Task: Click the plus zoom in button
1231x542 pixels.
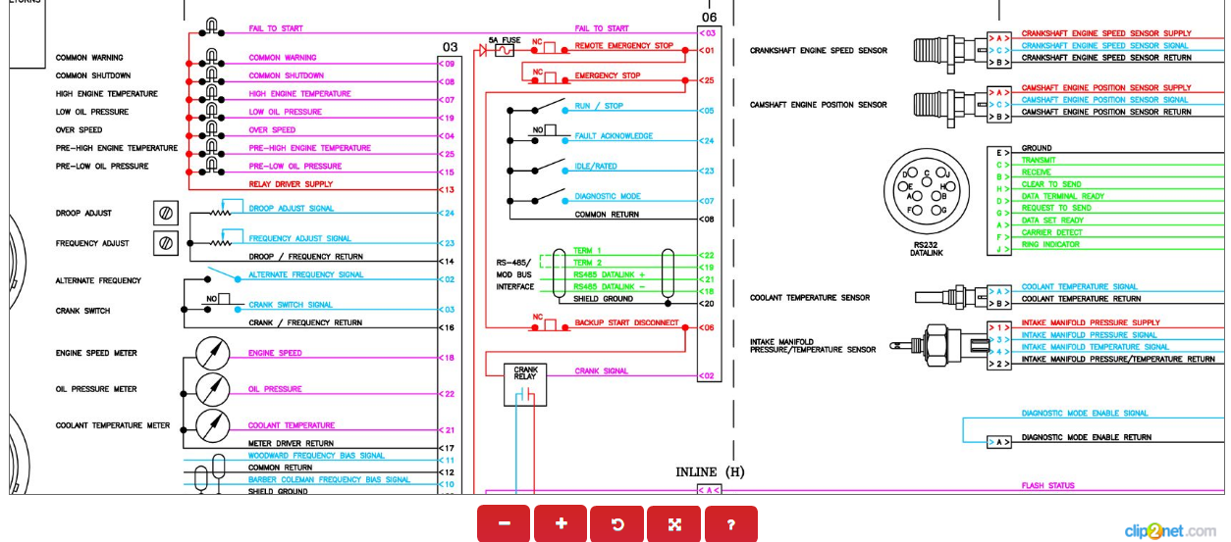Action: click(x=561, y=523)
